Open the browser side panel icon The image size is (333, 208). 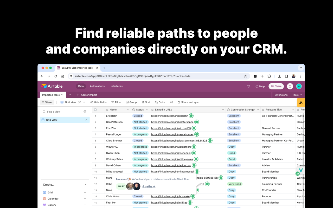pyautogui.click(x=286, y=76)
